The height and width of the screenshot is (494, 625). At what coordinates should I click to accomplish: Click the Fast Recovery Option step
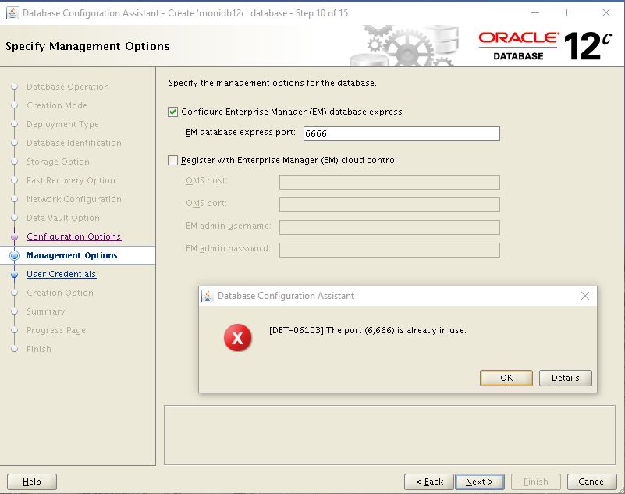(x=70, y=180)
